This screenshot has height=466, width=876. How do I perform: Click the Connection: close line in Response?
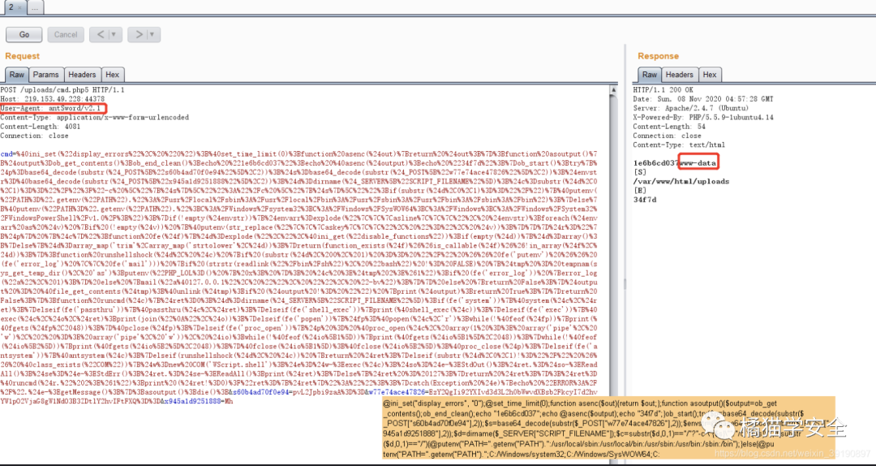667,136
